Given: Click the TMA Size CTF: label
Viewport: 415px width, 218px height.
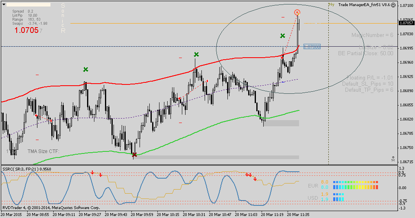Looking at the screenshot, I should pos(44,151).
